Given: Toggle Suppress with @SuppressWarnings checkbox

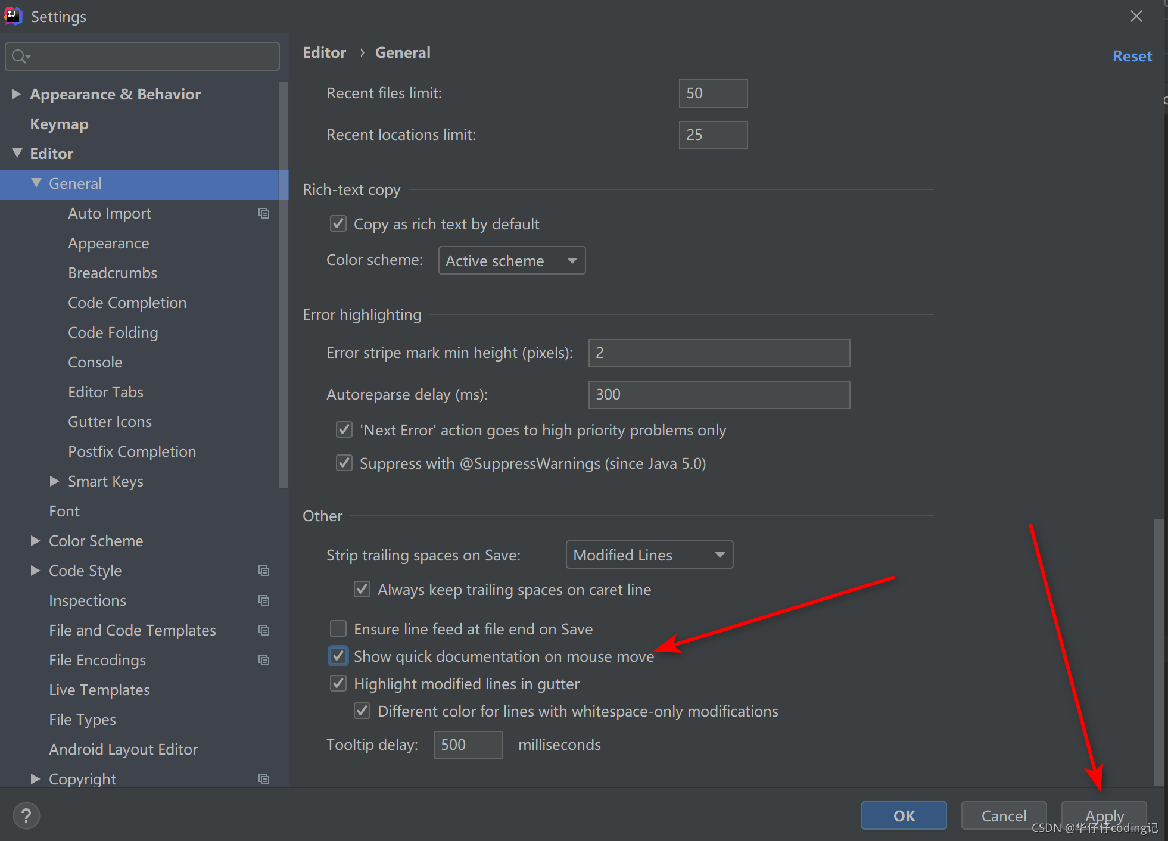Looking at the screenshot, I should coord(344,463).
